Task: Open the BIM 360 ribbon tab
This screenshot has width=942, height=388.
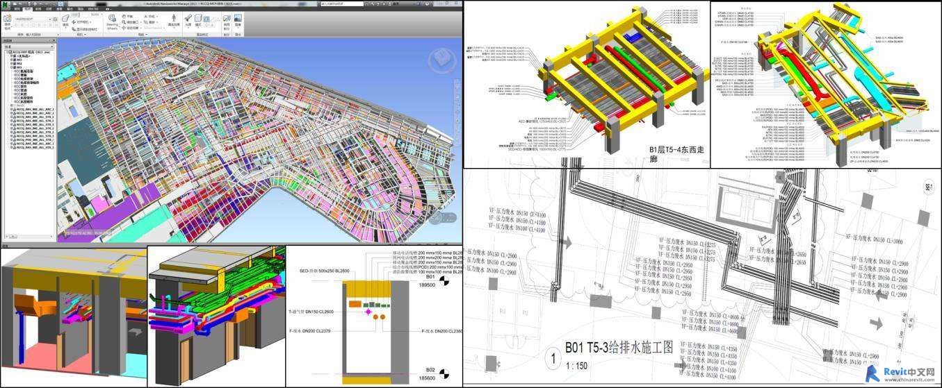Action: point(93,9)
